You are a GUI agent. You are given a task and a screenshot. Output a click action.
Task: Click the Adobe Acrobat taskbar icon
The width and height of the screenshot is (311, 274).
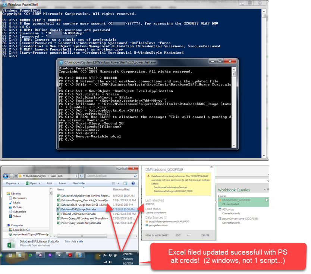tap(70, 255)
